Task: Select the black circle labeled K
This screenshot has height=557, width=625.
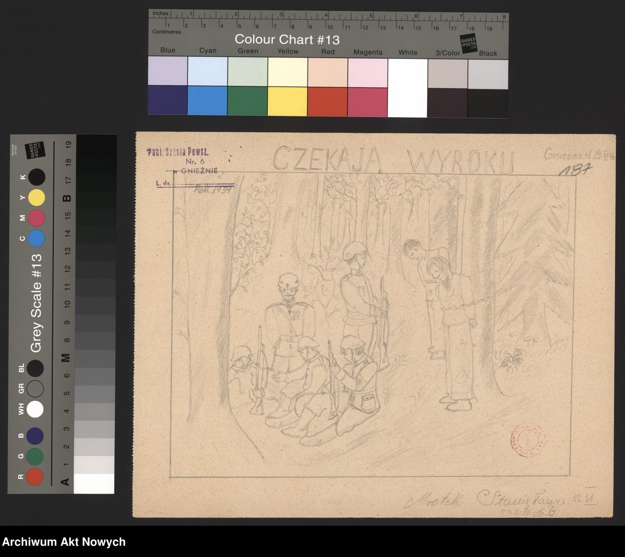Action: (37, 177)
